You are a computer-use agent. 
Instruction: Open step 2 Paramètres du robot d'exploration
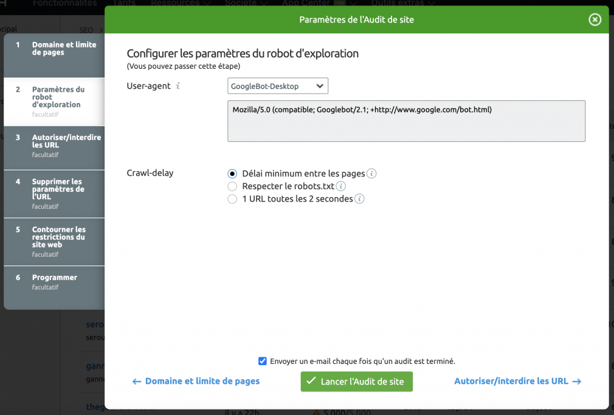(x=55, y=102)
